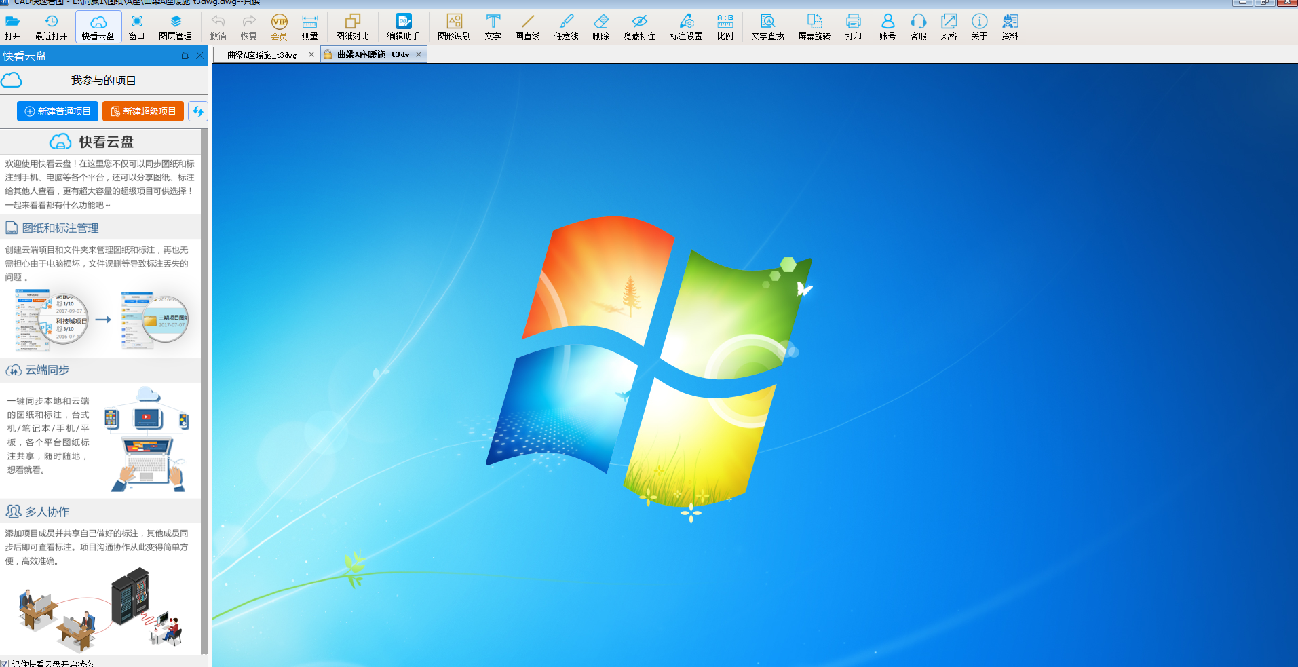Click the 多人协作 section heading
The height and width of the screenshot is (667, 1298).
(47, 512)
